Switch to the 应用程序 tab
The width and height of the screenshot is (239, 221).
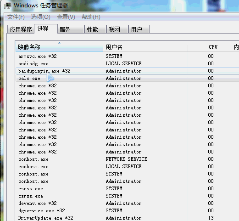(x=21, y=29)
